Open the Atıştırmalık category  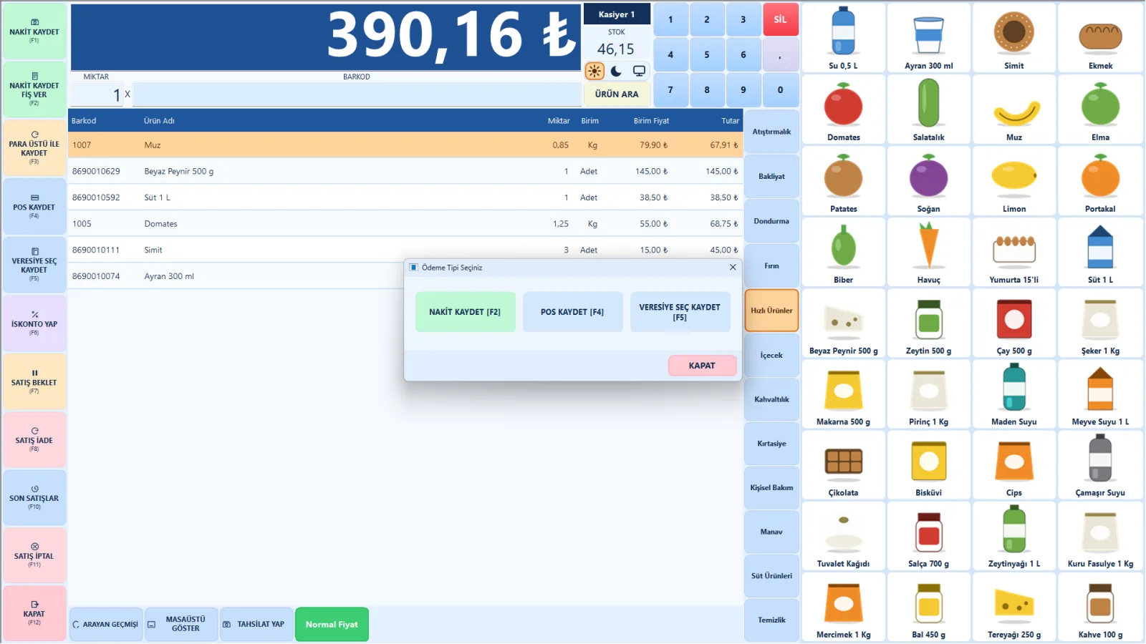[x=771, y=132]
